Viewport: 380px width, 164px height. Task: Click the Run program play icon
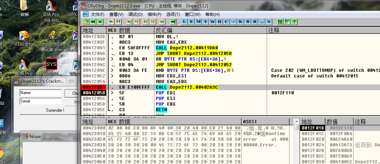[x=111, y=21]
